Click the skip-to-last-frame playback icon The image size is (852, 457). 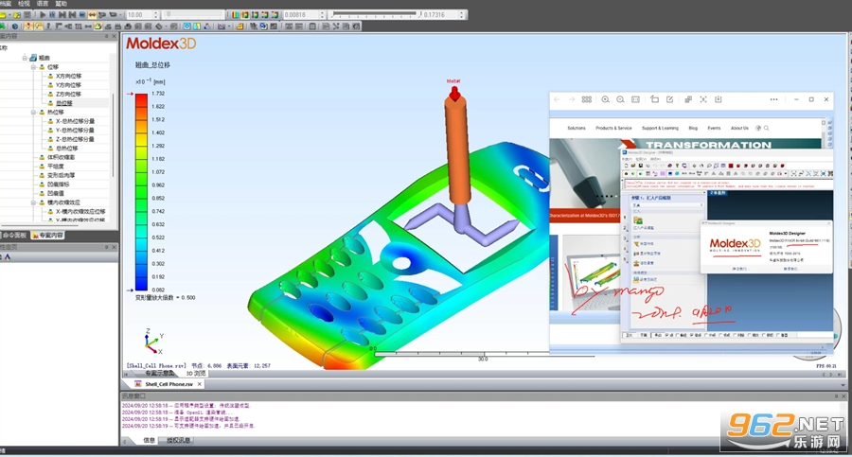pos(62,15)
